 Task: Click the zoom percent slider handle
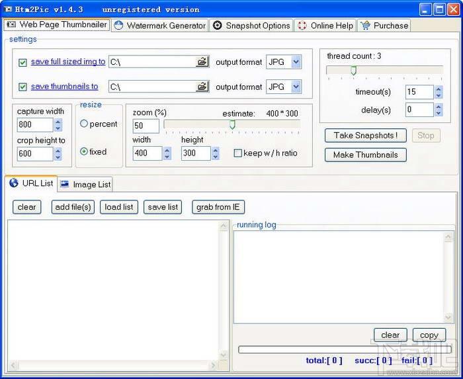tap(232, 124)
